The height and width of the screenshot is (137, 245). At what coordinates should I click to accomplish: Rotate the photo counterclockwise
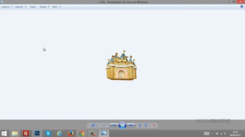(140, 125)
